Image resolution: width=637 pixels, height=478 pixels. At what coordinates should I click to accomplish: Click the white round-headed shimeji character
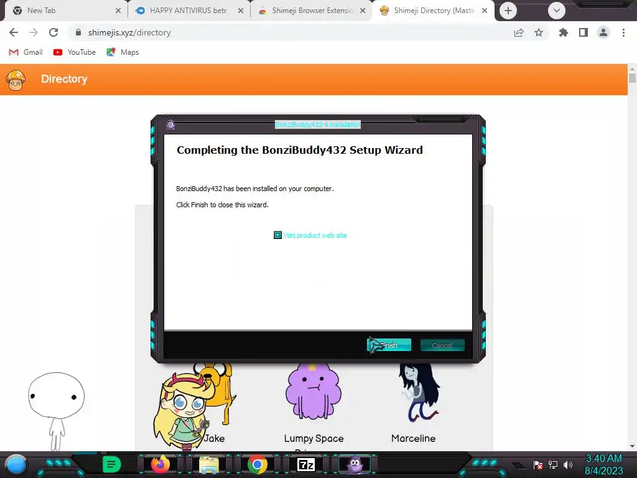click(x=57, y=411)
